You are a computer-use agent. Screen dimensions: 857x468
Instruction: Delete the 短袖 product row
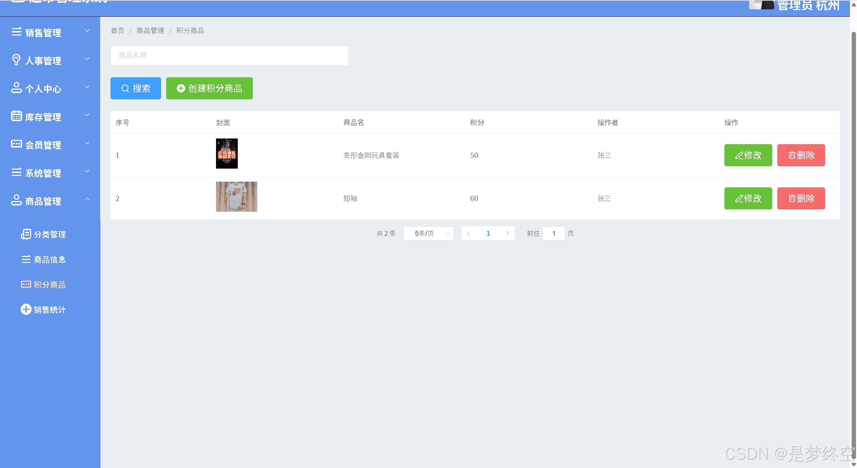click(801, 198)
